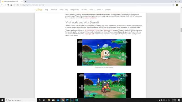Open the Mail app from taskbar
This screenshot has height=102, width=182.
point(58,100)
